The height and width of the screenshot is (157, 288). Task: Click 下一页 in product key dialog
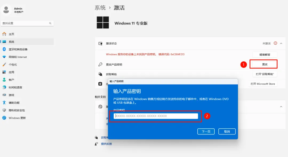click(x=206, y=131)
